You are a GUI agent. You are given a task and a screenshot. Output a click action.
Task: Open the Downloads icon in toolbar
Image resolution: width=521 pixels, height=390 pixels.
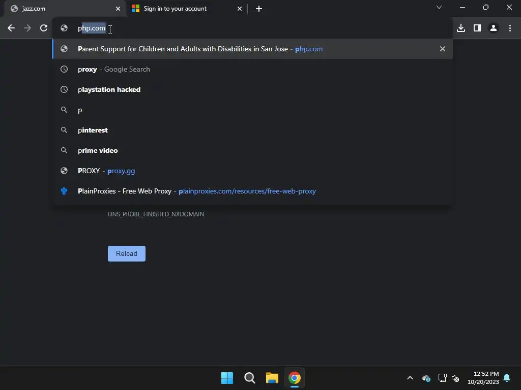461,28
